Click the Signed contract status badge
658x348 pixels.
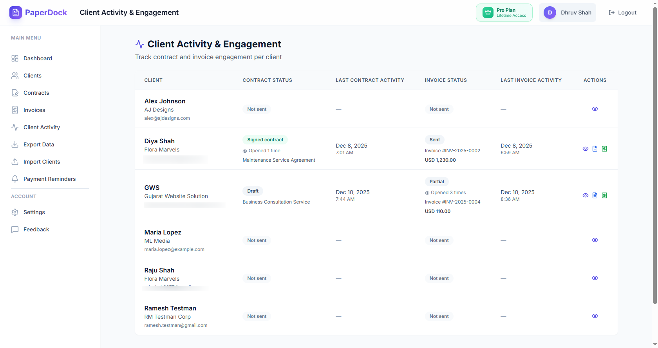click(x=265, y=140)
